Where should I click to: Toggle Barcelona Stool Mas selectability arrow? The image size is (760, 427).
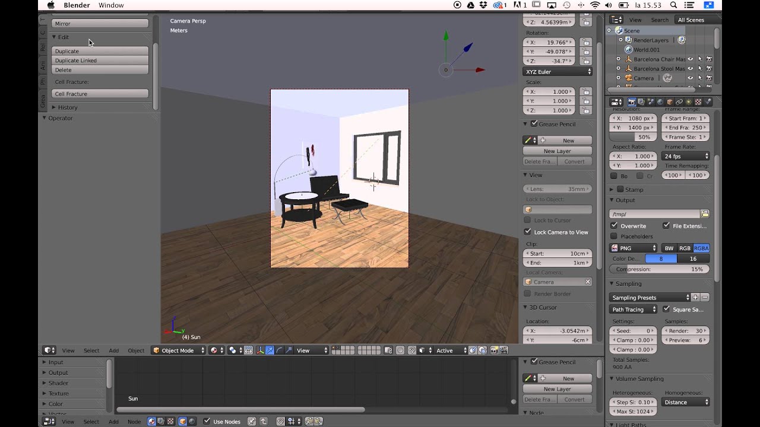point(699,69)
